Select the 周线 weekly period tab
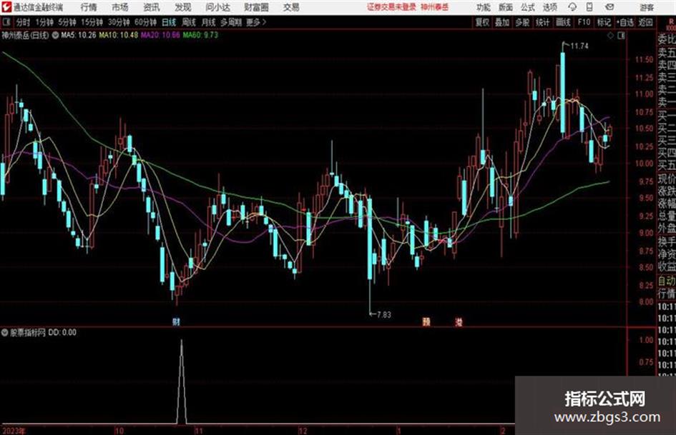This screenshot has height=435, width=676. click(x=189, y=22)
